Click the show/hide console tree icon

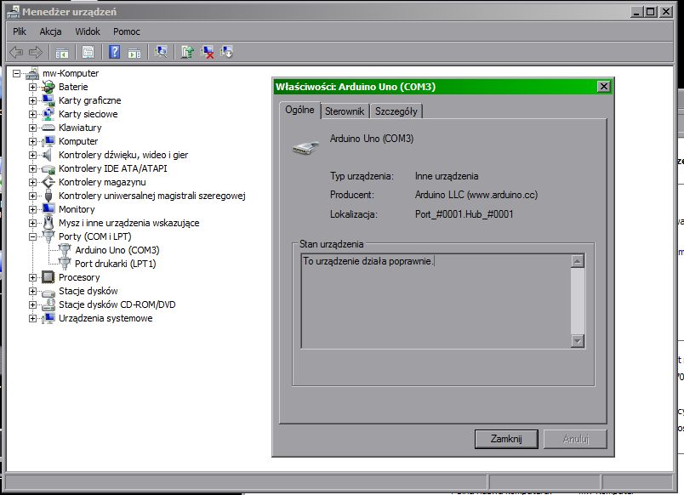pos(62,52)
